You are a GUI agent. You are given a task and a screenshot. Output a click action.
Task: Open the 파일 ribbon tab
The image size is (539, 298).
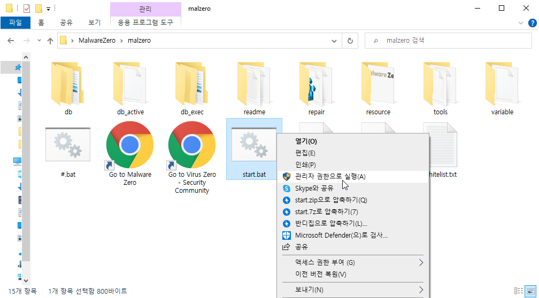coord(16,22)
